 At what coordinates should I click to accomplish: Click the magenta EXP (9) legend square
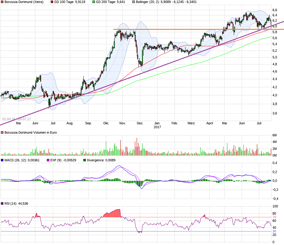(x=48, y=160)
